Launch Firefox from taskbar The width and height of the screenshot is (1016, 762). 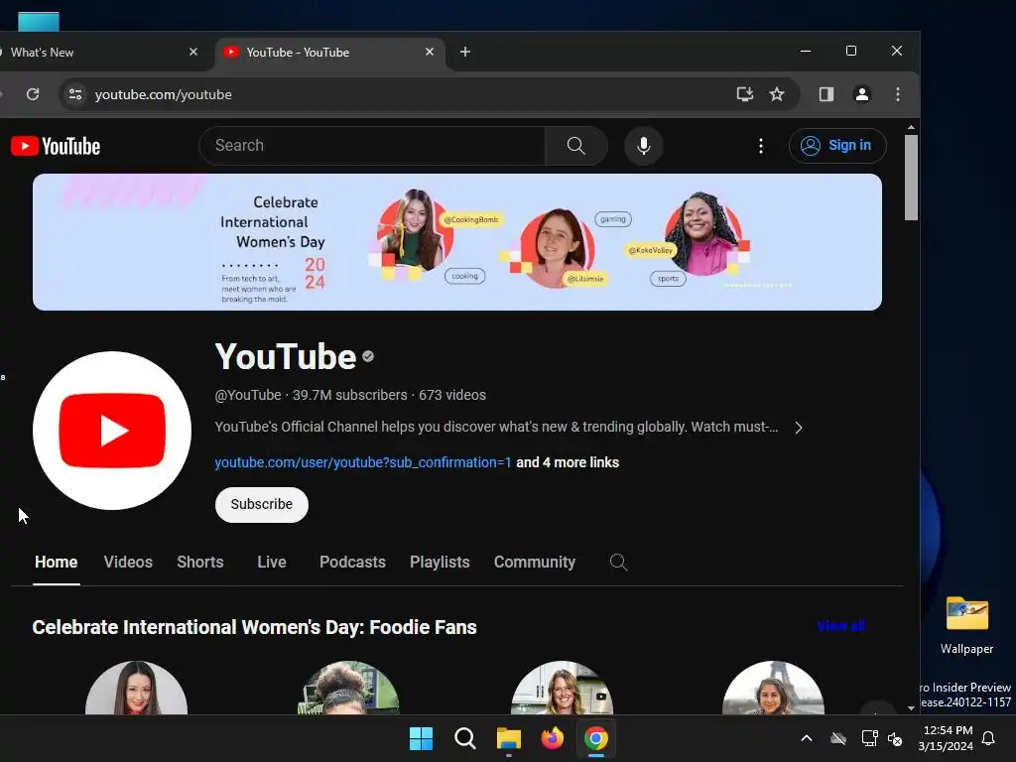coord(552,738)
